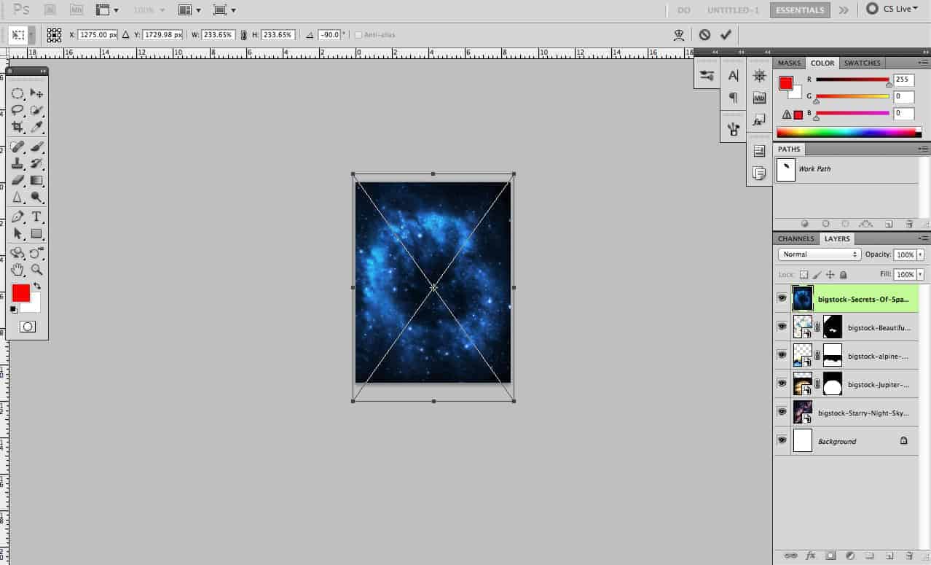Hide the bigstock-Starry-Night-Sky layer
The image size is (931, 565).
click(782, 412)
